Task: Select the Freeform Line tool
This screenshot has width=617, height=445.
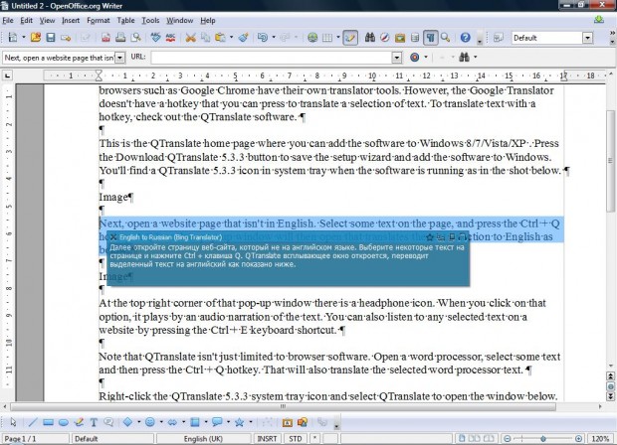Action: [x=79, y=422]
